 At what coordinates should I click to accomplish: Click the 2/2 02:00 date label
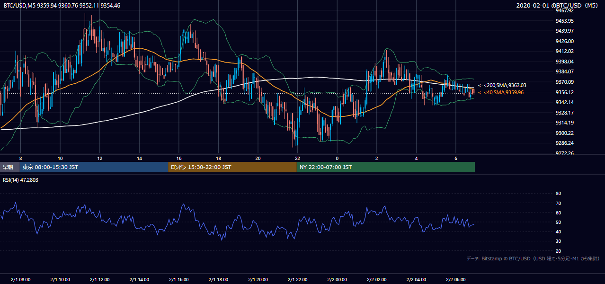pyautogui.click(x=376, y=279)
